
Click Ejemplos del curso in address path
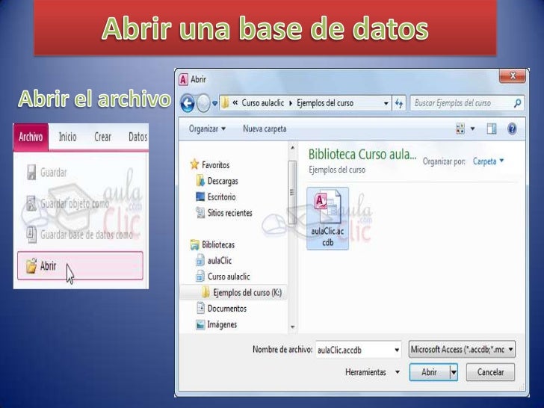[x=325, y=103]
